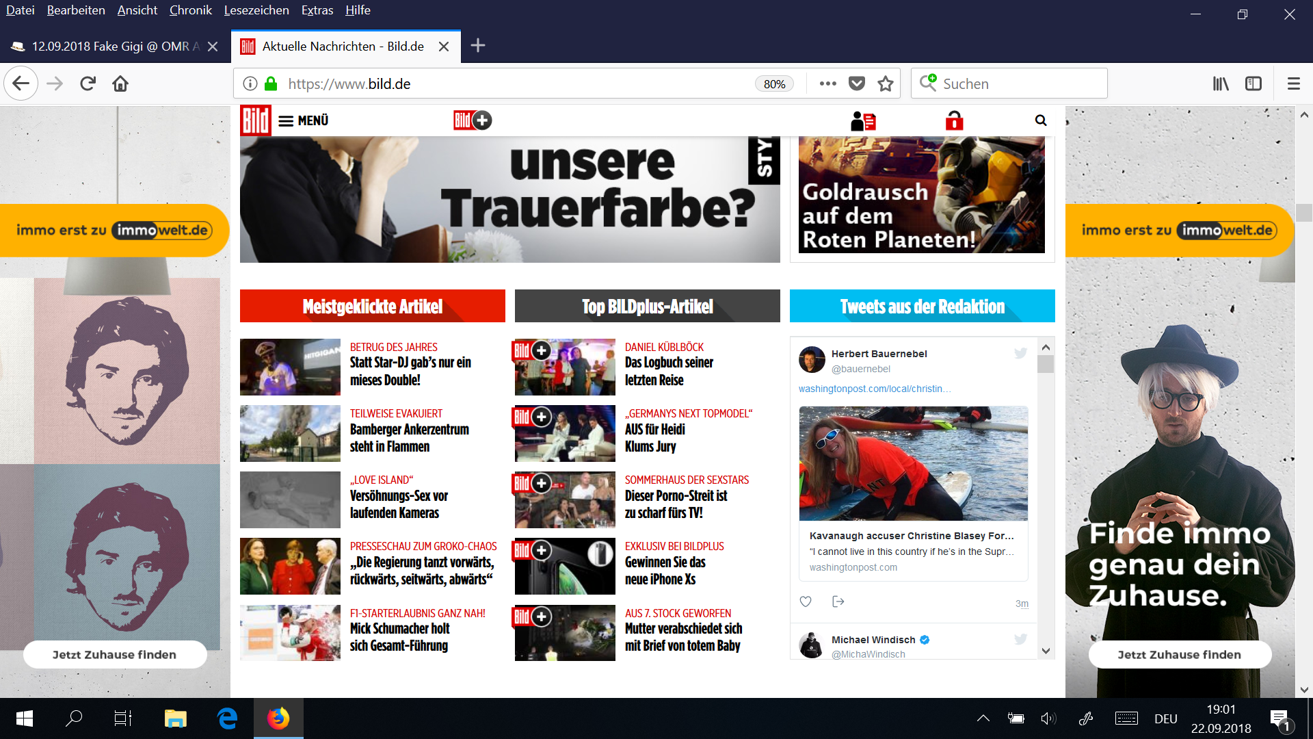
Task: Open a new browser tab
Action: coord(478,46)
